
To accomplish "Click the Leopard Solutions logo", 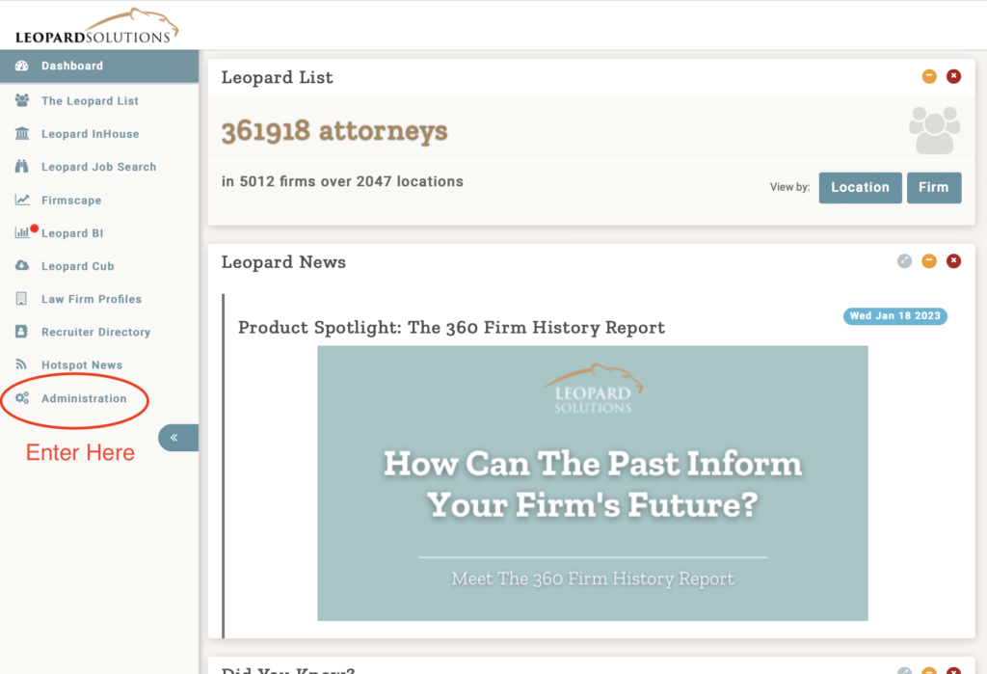I will [96, 26].
